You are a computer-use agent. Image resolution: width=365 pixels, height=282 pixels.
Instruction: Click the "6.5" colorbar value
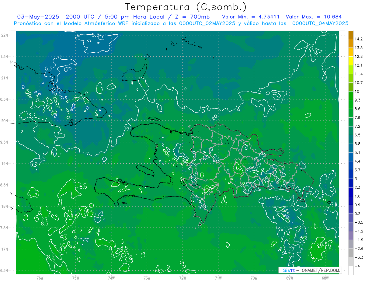point(358,135)
